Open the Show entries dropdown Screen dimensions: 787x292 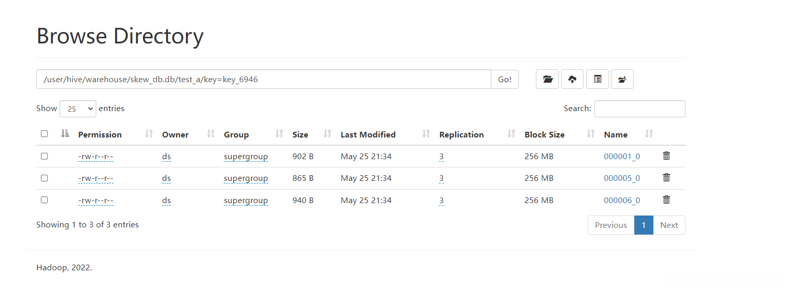click(x=78, y=109)
